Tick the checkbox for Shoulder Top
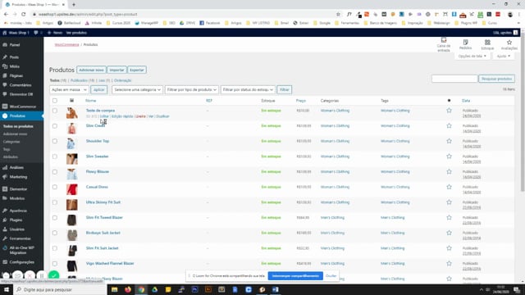This screenshot has width=525, height=295. coord(55,141)
